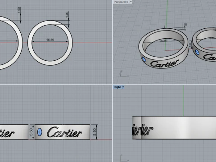Screen dimensions: 216x162
Task: Click the Perspective viewport title label
Action: pos(121,2)
